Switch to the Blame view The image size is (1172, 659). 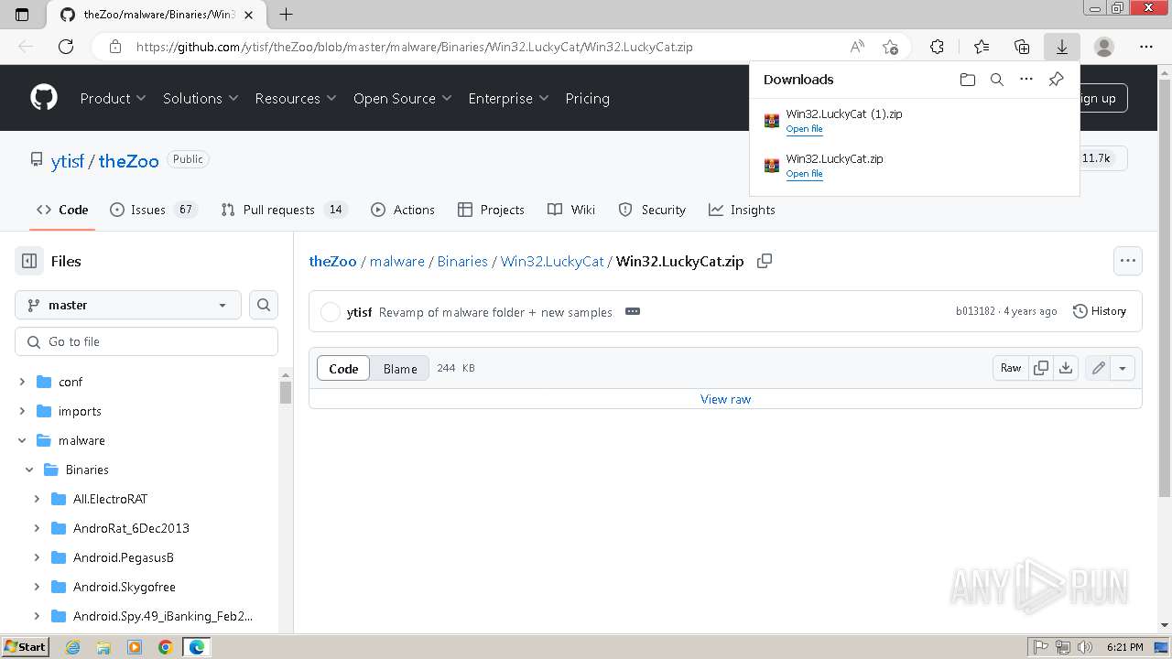(x=400, y=368)
